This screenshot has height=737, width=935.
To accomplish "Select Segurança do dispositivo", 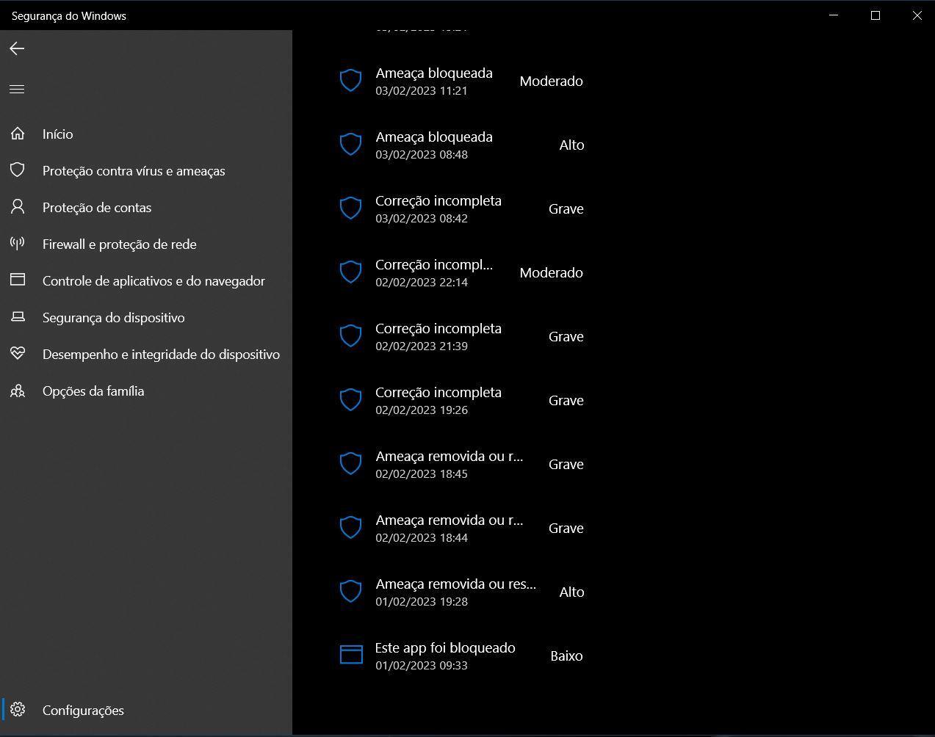I will pyautogui.click(x=146, y=317).
